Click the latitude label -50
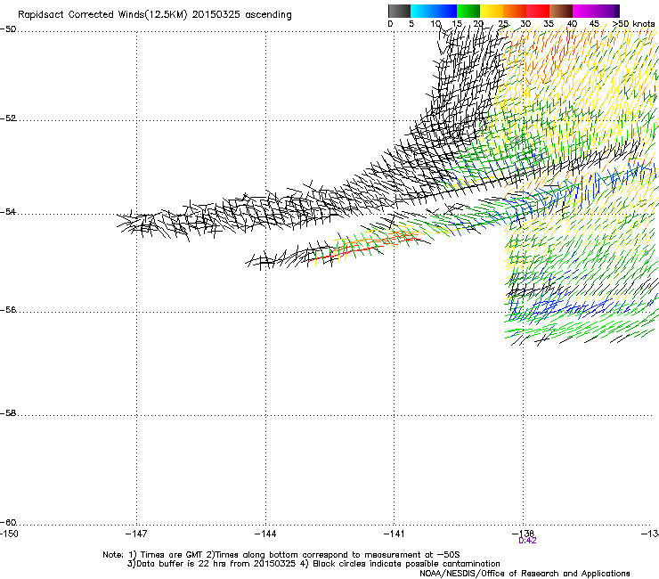Image resolution: width=659 pixels, height=579 pixels. click(8, 29)
